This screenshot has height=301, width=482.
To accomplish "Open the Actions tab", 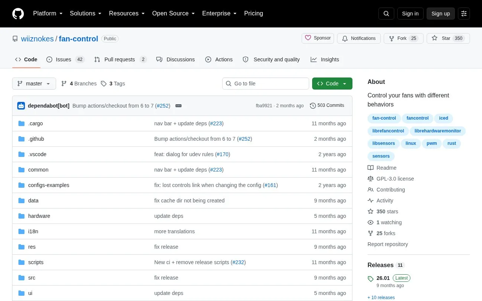I will pyautogui.click(x=219, y=59).
